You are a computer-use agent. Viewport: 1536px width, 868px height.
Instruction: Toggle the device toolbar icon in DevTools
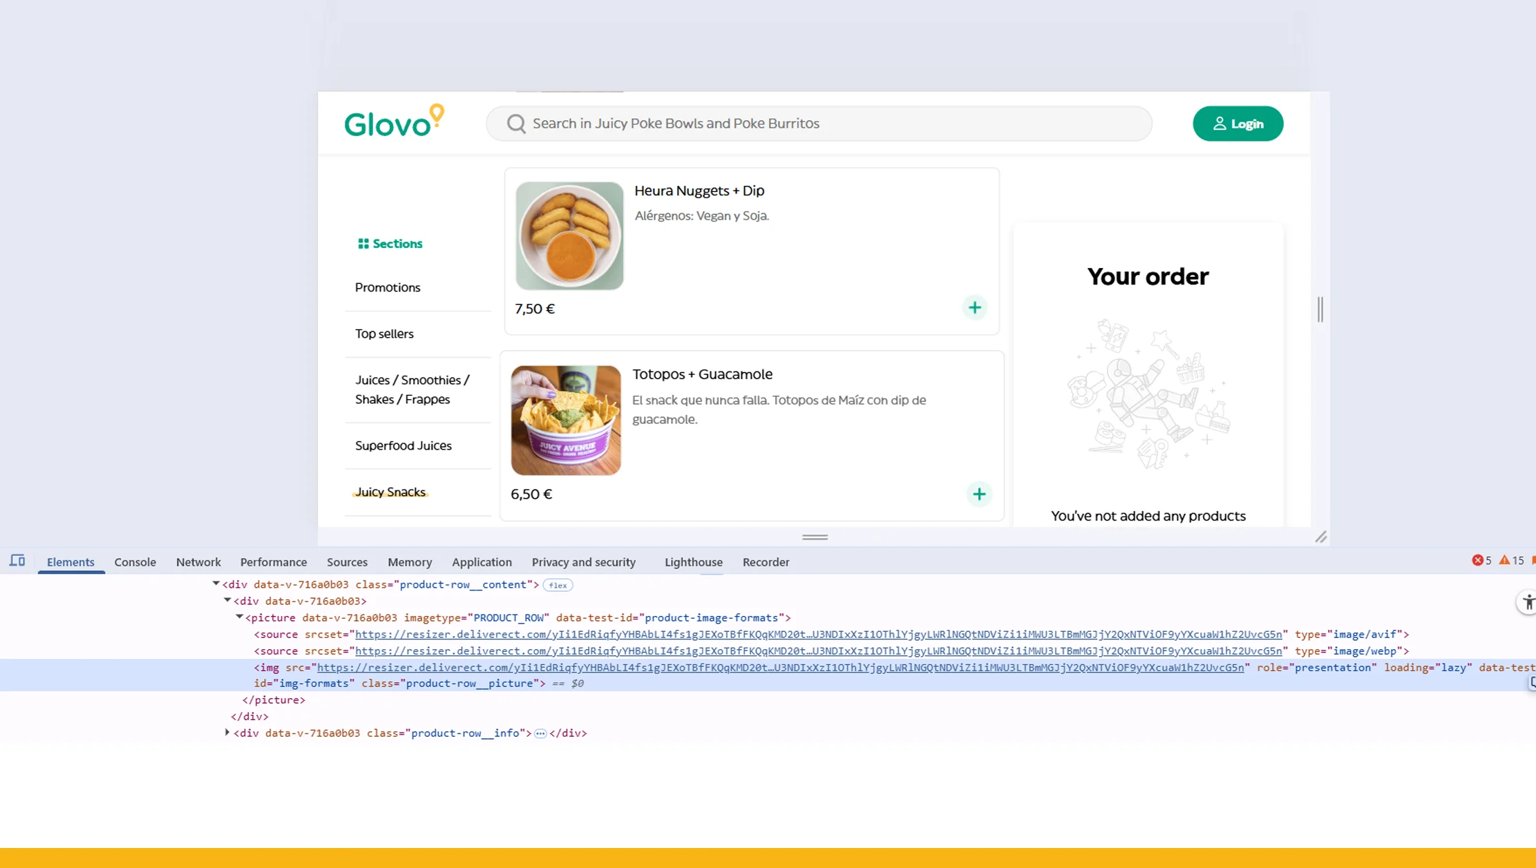coord(17,561)
